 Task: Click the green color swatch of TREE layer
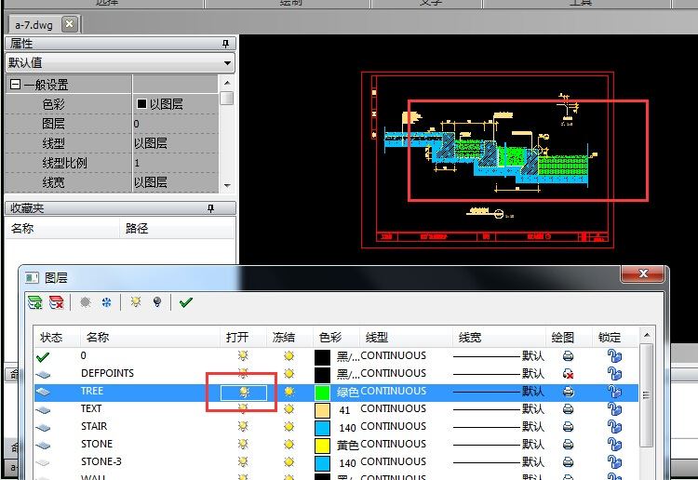click(322, 393)
